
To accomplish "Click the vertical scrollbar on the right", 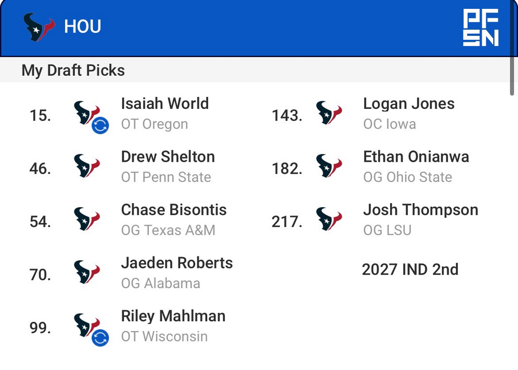I will click(513, 73).
